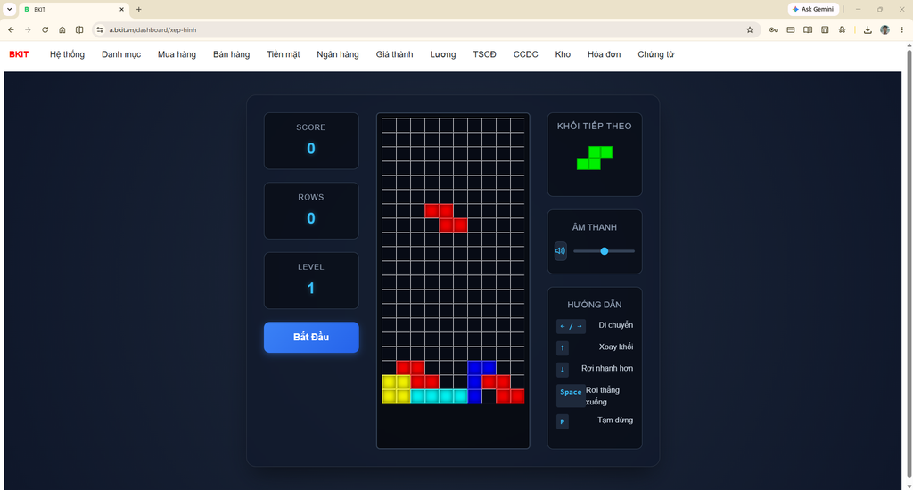
Task: Open the payment card icon
Action: (x=791, y=29)
